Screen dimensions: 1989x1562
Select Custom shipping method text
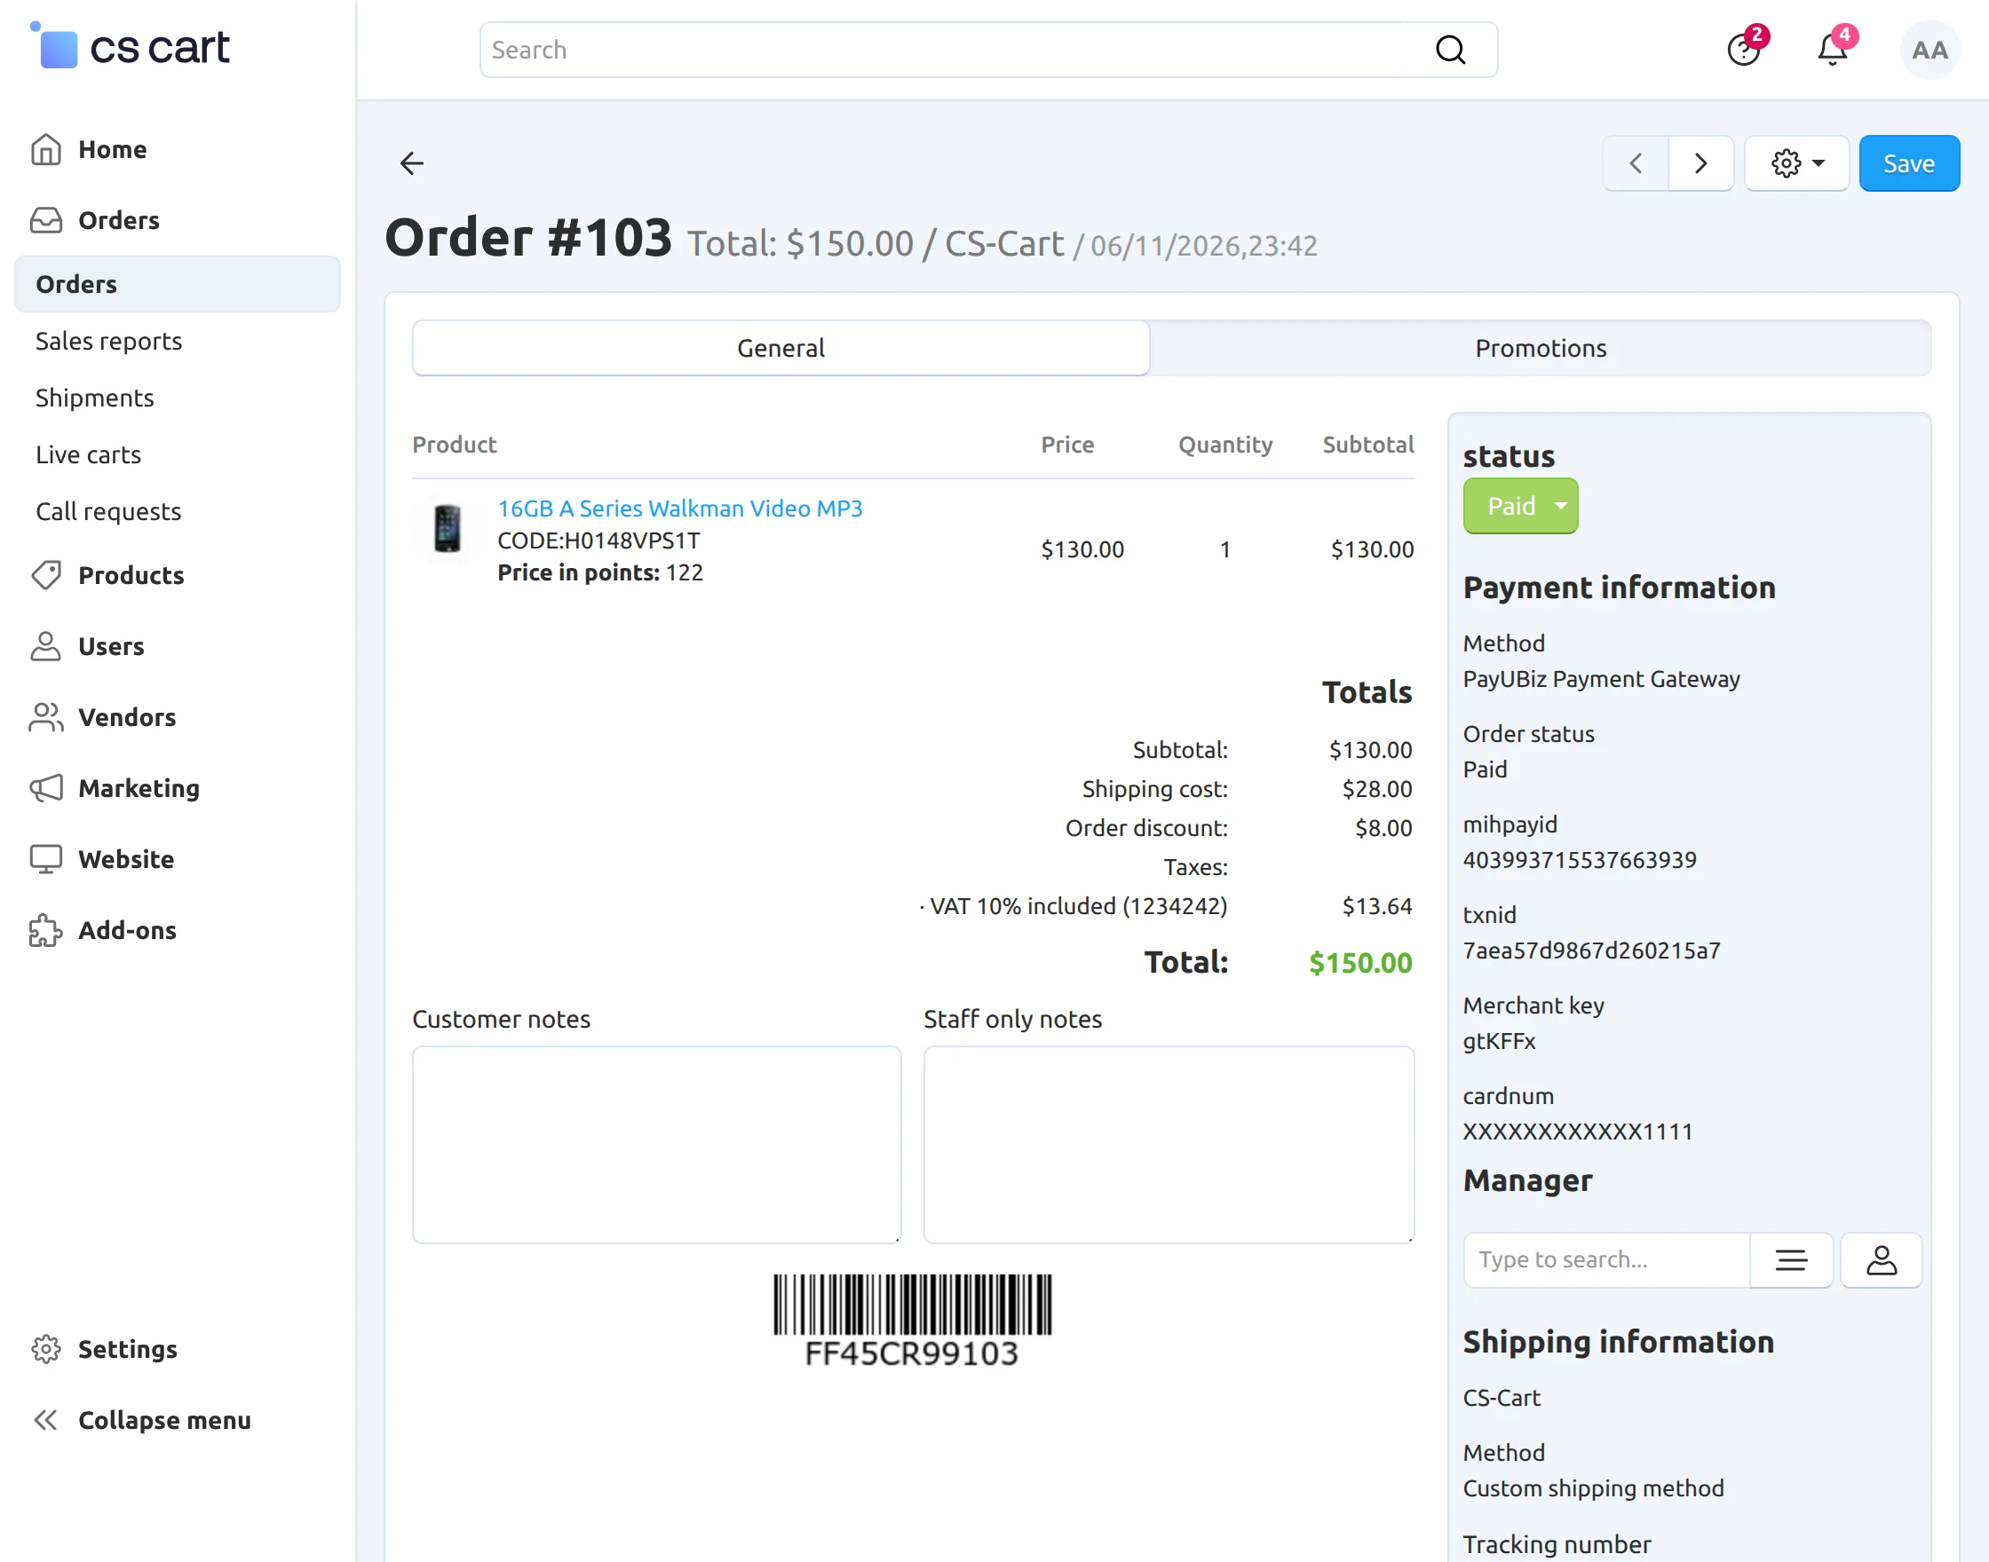click(x=1593, y=1488)
